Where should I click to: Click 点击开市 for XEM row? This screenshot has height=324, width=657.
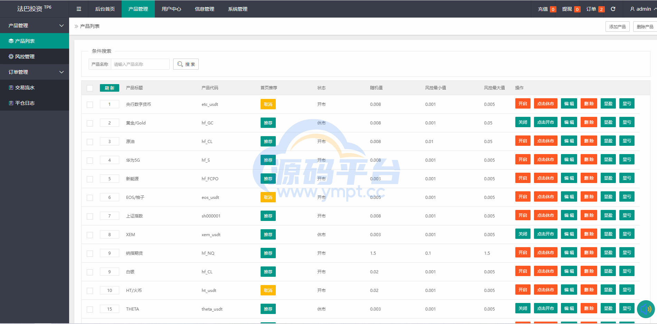click(546, 234)
